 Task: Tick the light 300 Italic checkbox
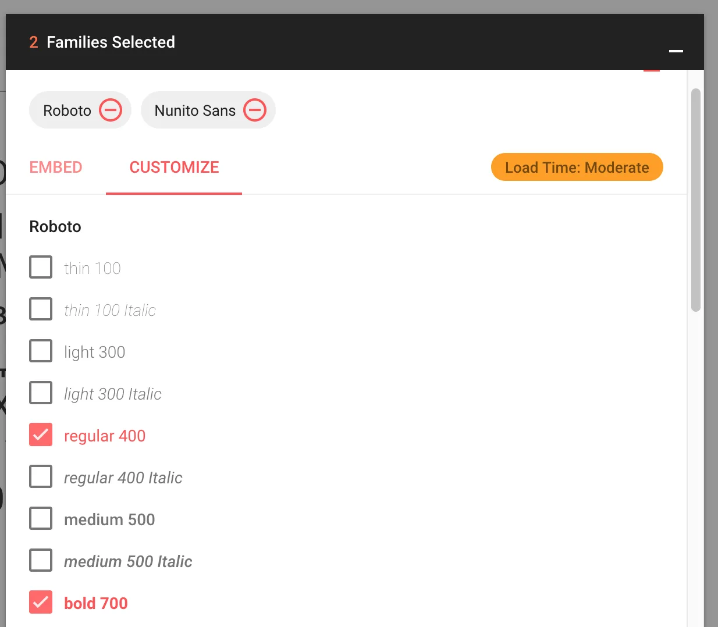pyautogui.click(x=41, y=393)
